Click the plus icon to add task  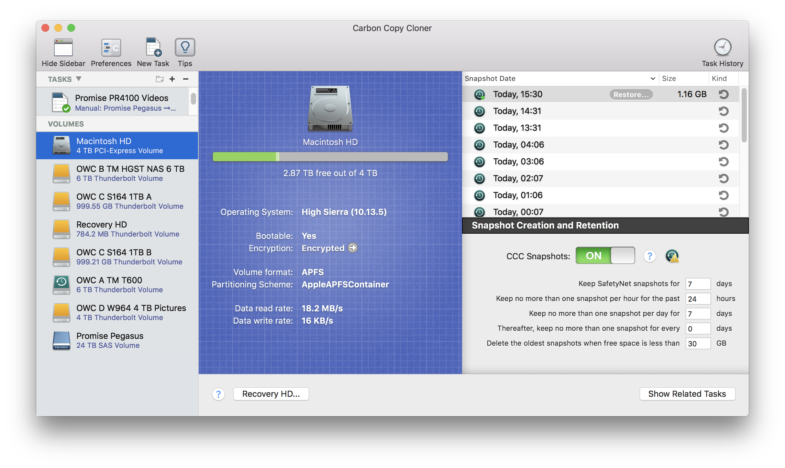172,79
